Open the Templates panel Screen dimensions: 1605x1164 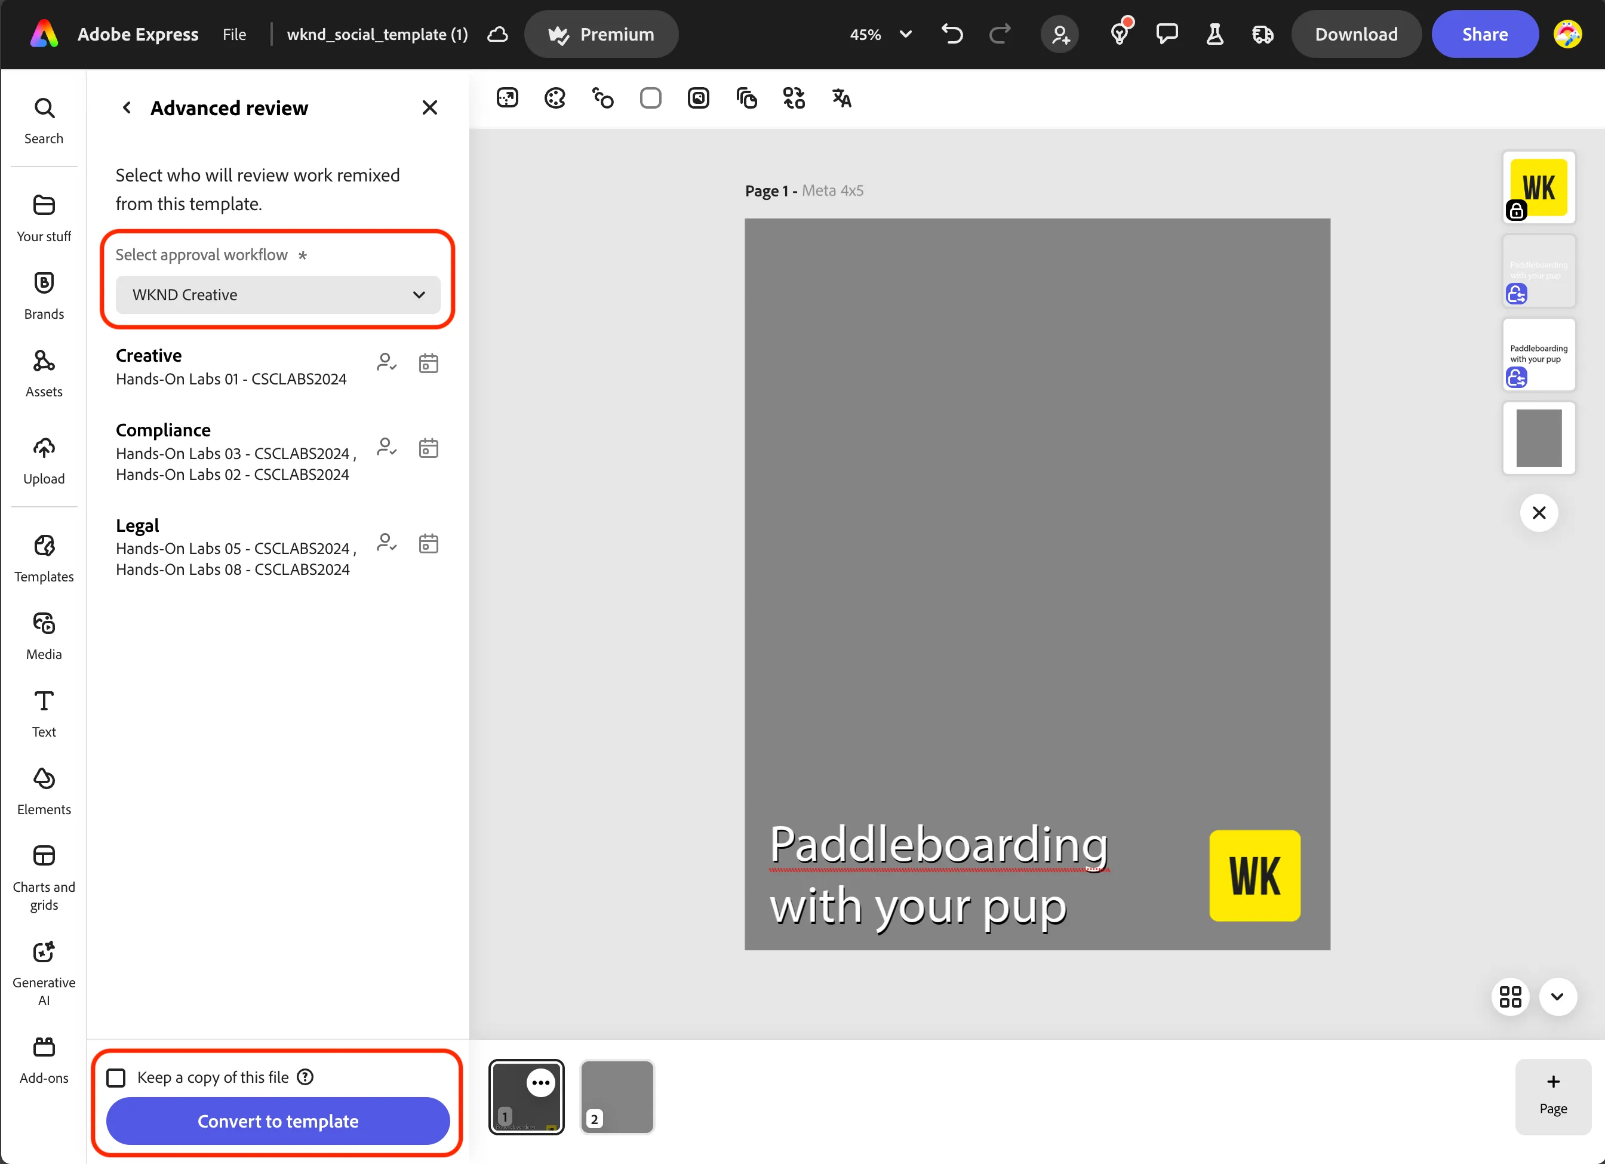pos(44,558)
